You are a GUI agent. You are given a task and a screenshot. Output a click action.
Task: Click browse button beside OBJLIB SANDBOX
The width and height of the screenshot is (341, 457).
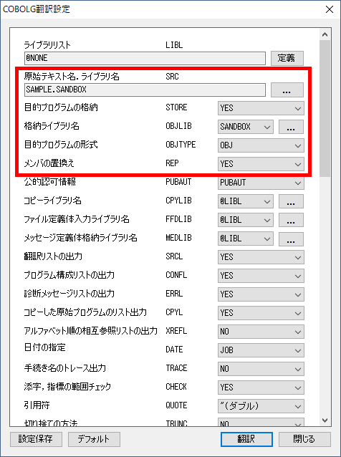click(x=291, y=127)
